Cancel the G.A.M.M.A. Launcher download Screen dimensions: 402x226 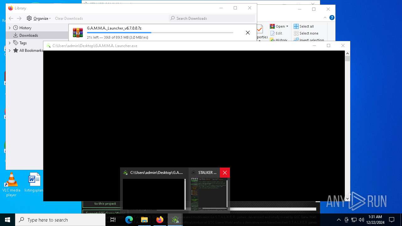pos(248,33)
